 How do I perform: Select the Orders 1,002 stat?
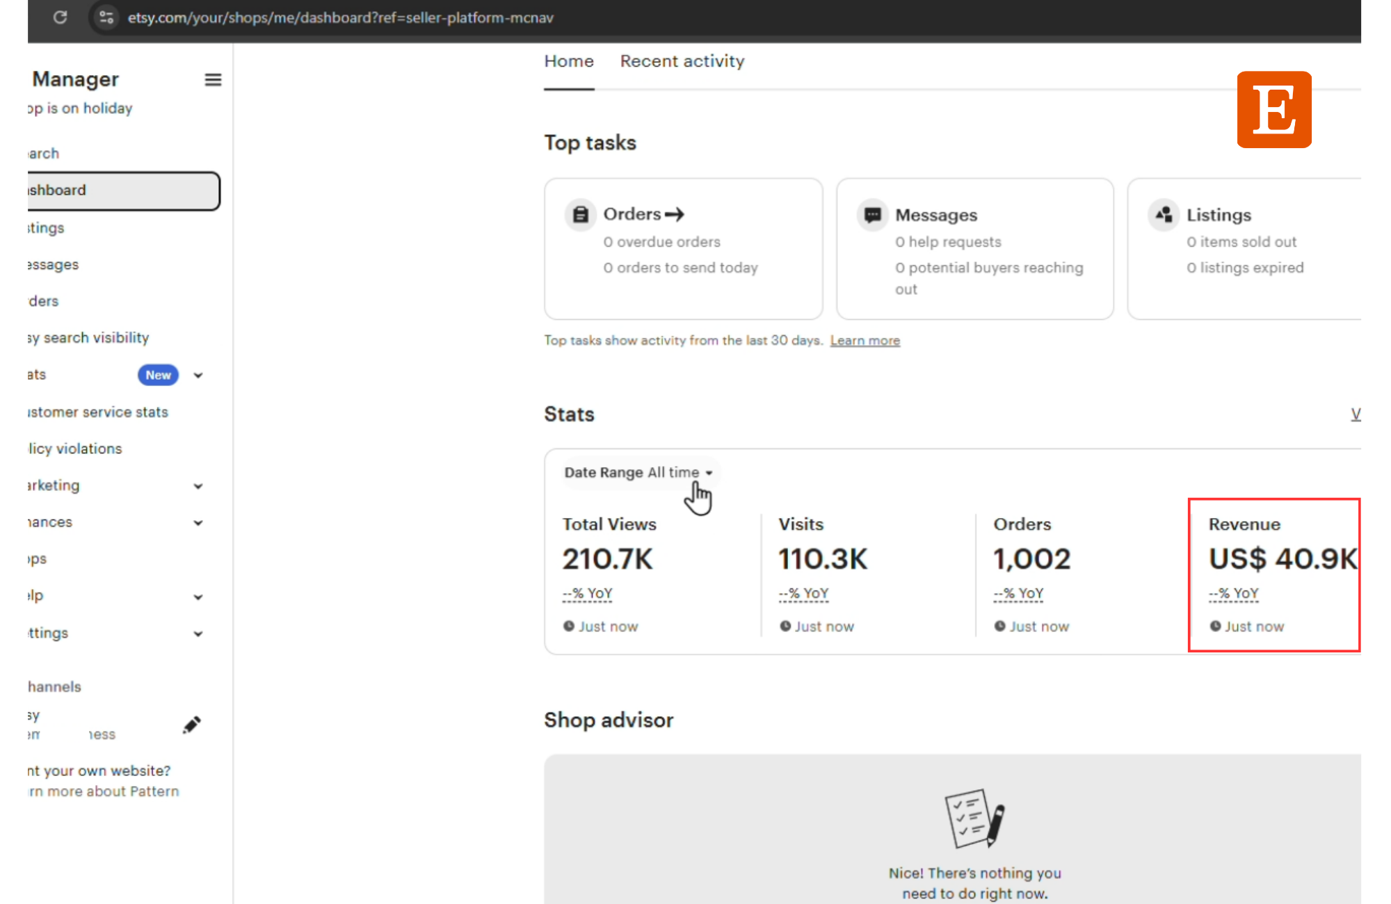(x=1032, y=559)
